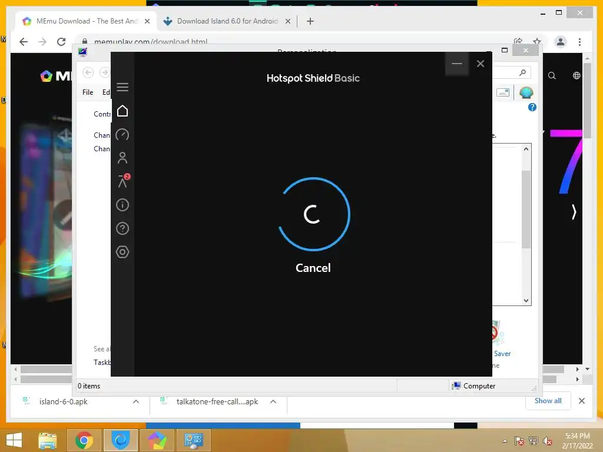Open the network tray icon

534,441
